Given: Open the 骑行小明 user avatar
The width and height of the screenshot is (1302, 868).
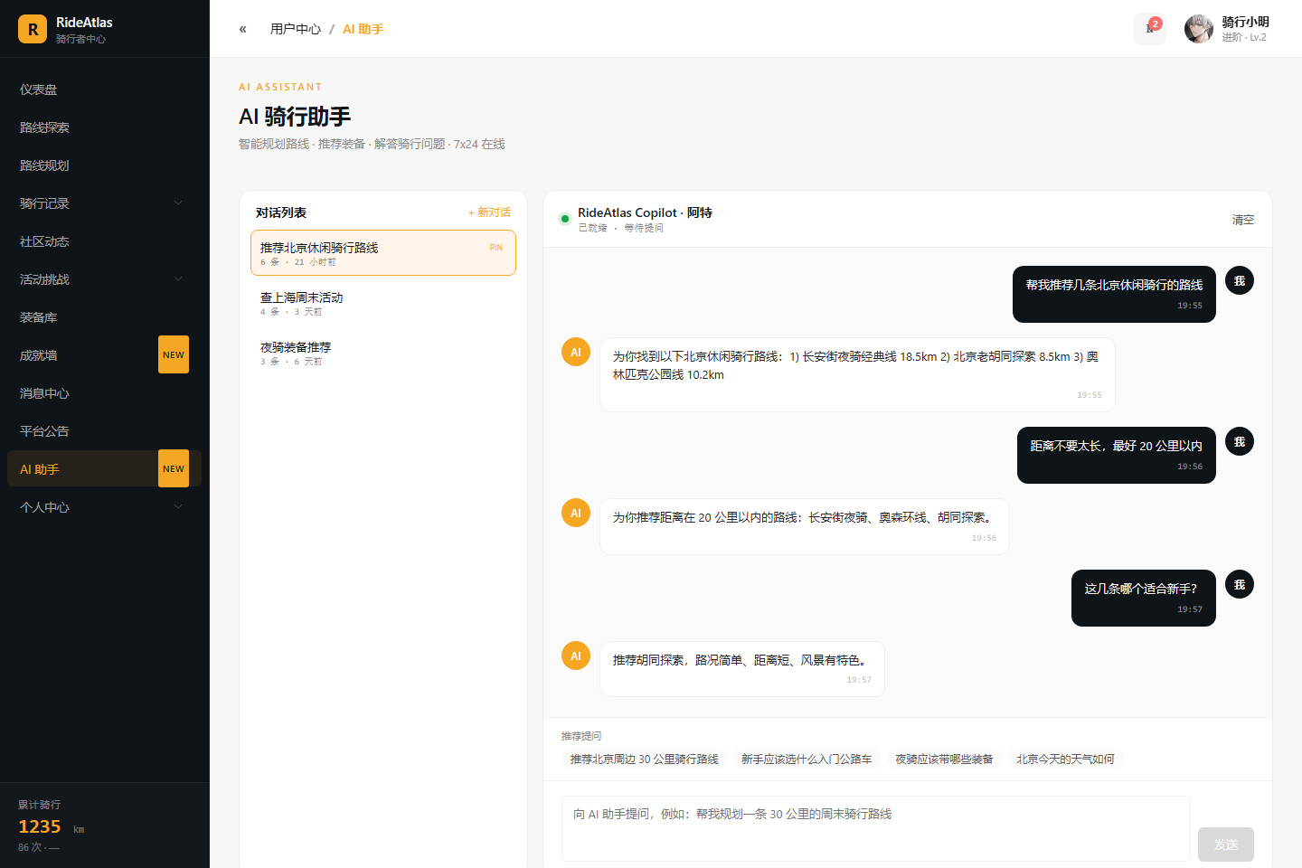Looking at the screenshot, I should tap(1199, 29).
